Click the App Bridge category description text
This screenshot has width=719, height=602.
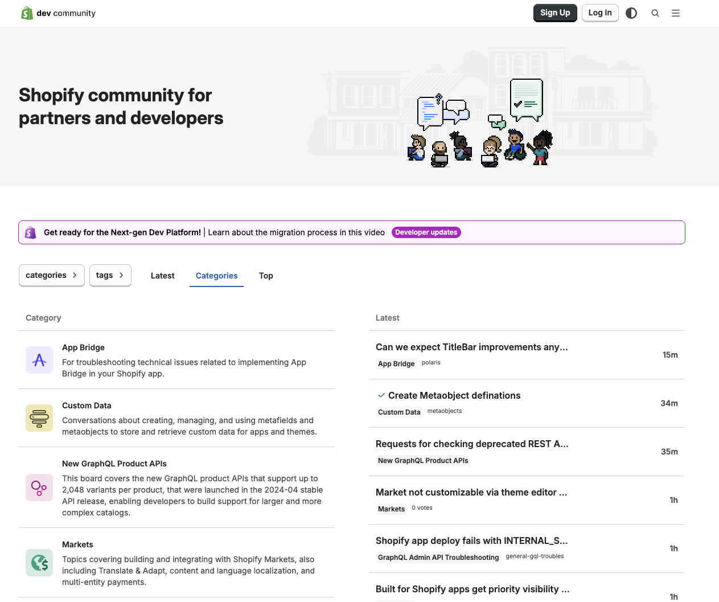[184, 368]
